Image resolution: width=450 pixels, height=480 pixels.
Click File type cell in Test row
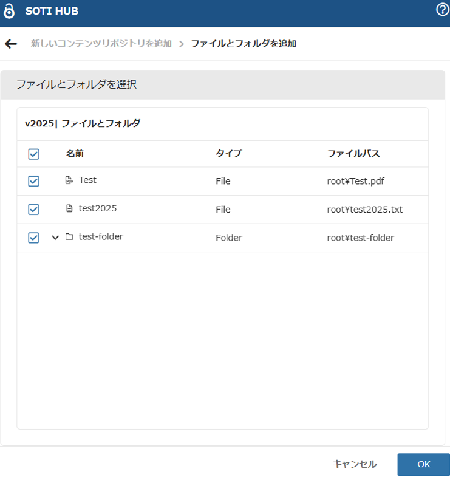tap(223, 181)
